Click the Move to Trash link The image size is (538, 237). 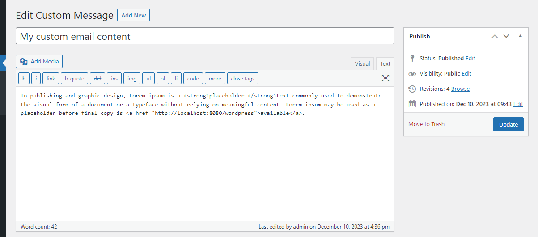(426, 124)
